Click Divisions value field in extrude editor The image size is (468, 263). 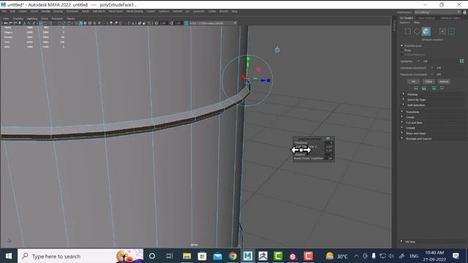(x=328, y=154)
